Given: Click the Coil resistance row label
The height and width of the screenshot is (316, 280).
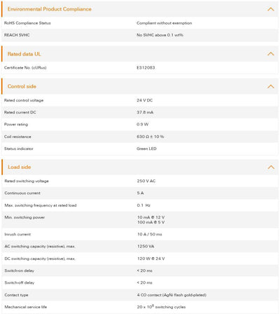Looking at the screenshot, I should (x=17, y=137).
